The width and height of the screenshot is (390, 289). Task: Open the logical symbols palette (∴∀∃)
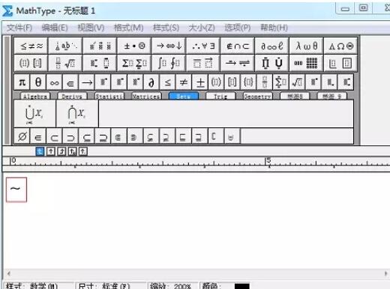tap(203, 46)
